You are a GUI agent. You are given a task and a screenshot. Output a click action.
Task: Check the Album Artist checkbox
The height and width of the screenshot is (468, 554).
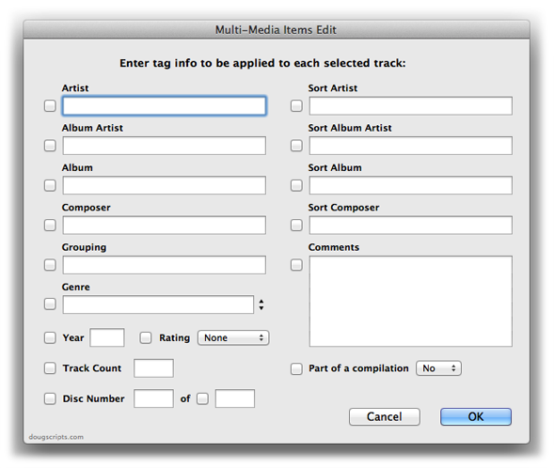coord(50,146)
